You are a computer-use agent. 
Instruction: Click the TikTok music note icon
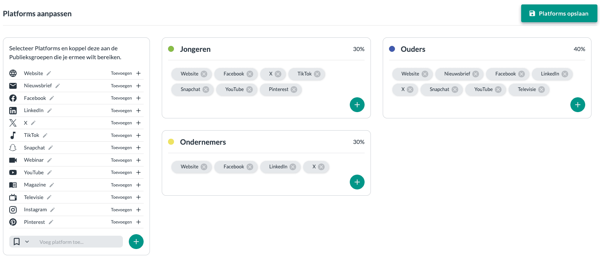[x=13, y=135]
